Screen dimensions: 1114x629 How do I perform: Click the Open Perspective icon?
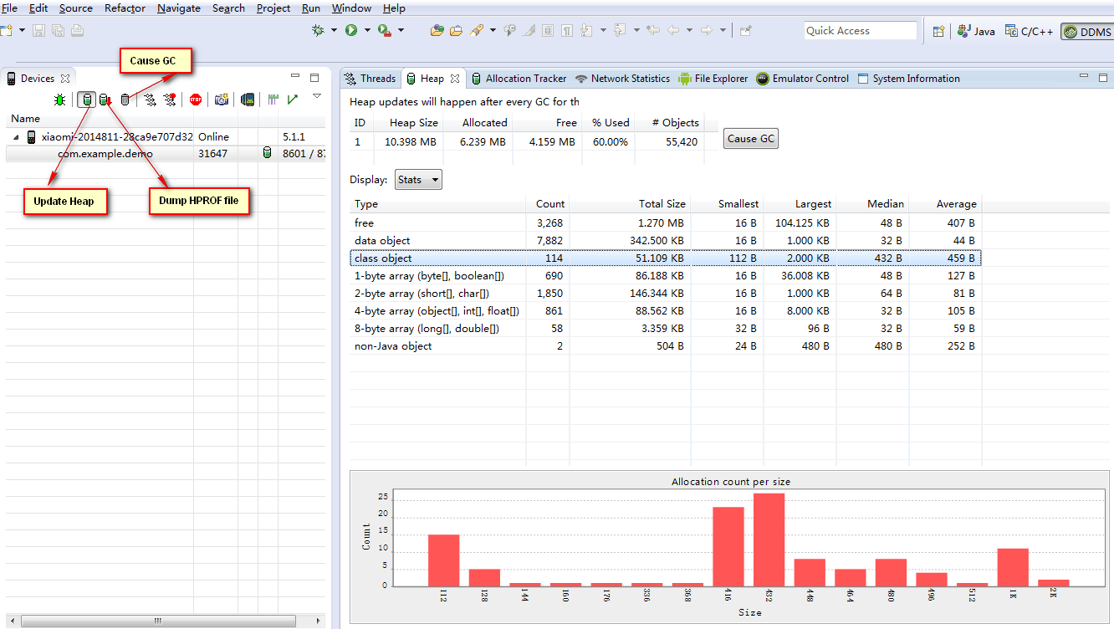coord(939,31)
